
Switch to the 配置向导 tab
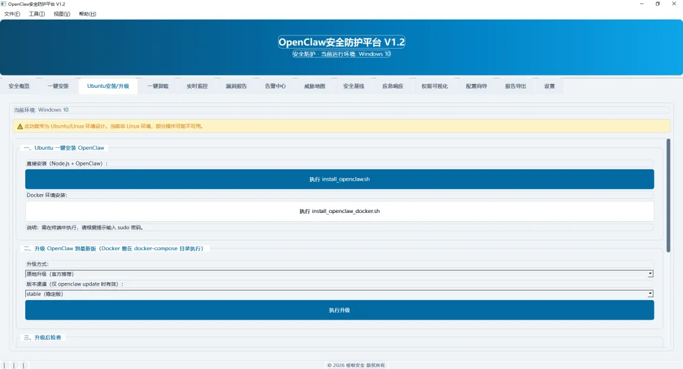pos(477,86)
